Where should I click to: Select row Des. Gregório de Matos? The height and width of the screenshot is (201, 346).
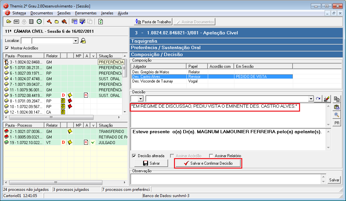click(212, 72)
